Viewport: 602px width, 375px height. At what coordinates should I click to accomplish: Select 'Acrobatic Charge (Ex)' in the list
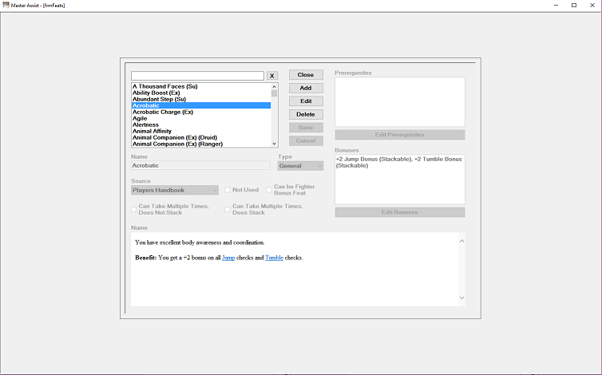201,112
